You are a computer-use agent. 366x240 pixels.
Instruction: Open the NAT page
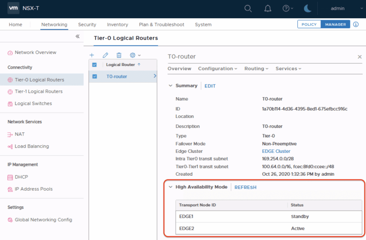[x=20, y=134]
